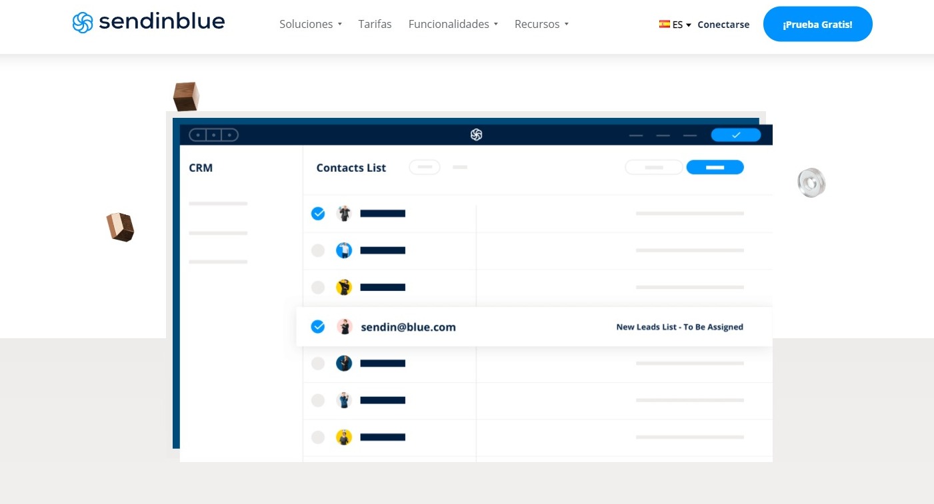
Task: Click the blue checkmark button in the mockup top bar
Action: coord(735,135)
